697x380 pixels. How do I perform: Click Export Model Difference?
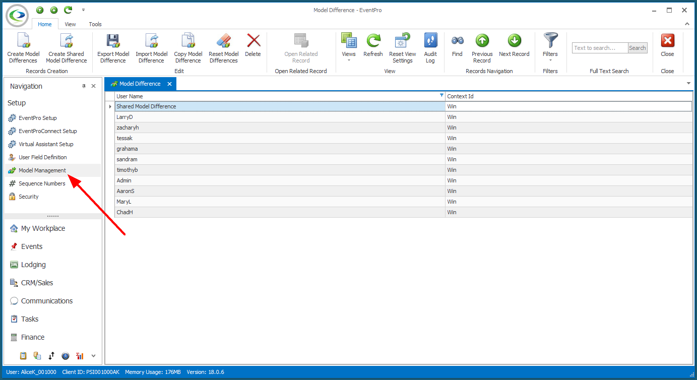coord(113,48)
